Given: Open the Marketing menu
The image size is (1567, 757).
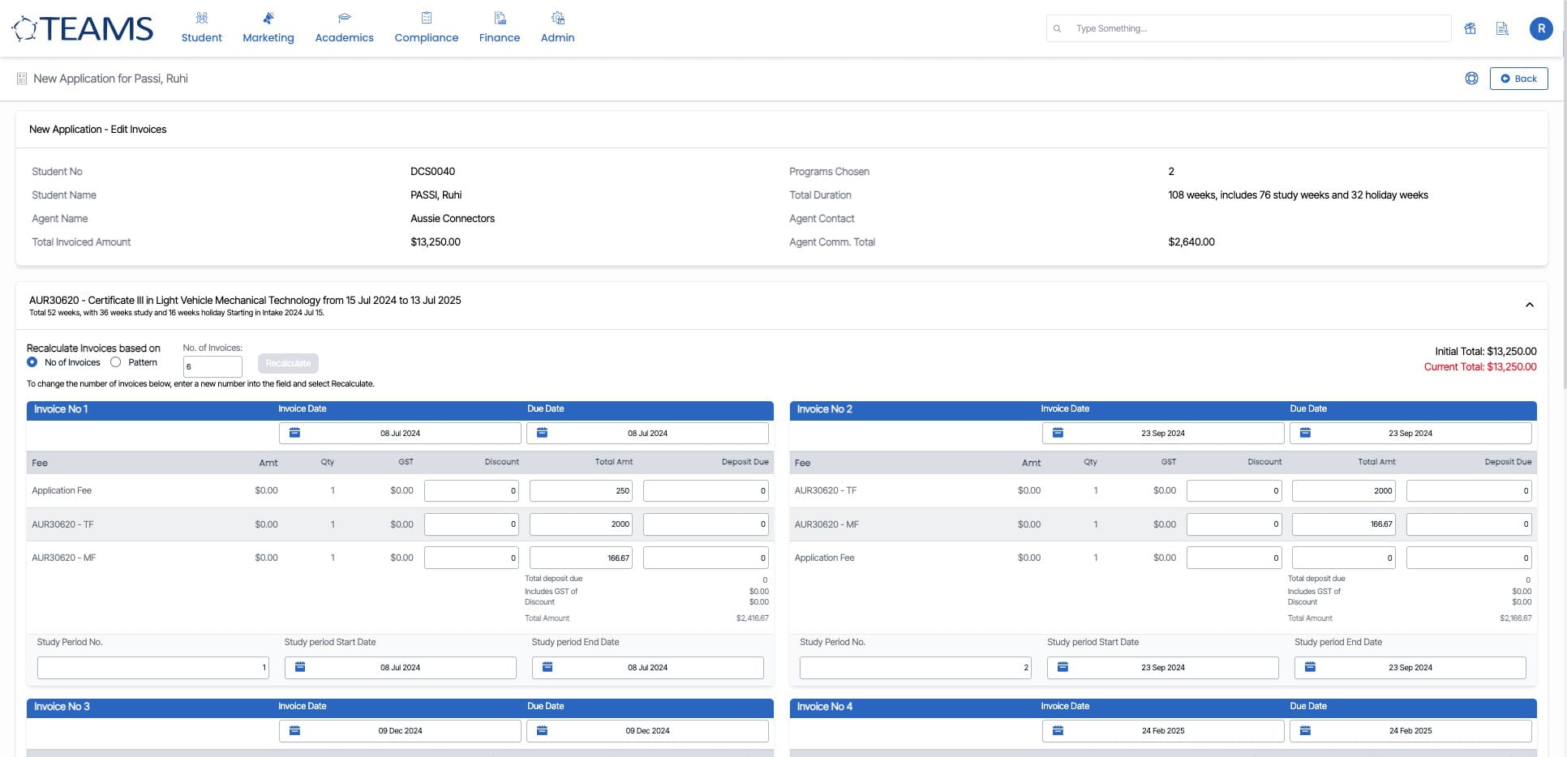Looking at the screenshot, I should pyautogui.click(x=268, y=28).
